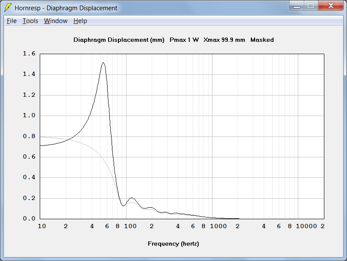
Task: Click the secondary curve bump near 115 Hz
Action: pyautogui.click(x=132, y=198)
